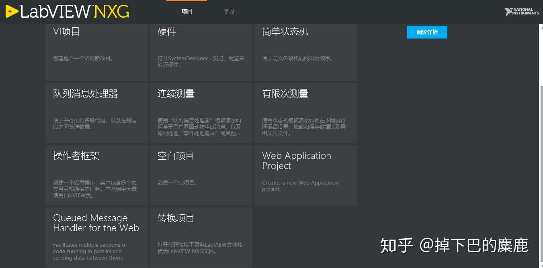Open the 队列消息处理器 template

[x=96, y=112]
